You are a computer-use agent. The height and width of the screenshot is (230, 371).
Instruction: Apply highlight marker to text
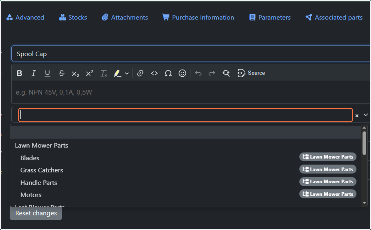(x=117, y=73)
